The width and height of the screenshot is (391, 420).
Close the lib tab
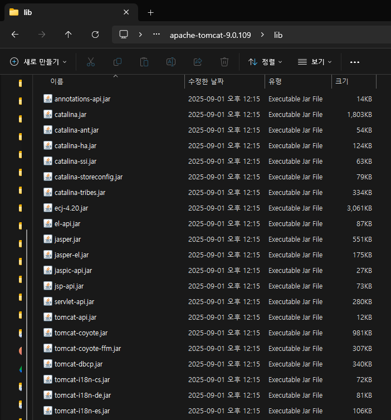pyautogui.click(x=126, y=12)
